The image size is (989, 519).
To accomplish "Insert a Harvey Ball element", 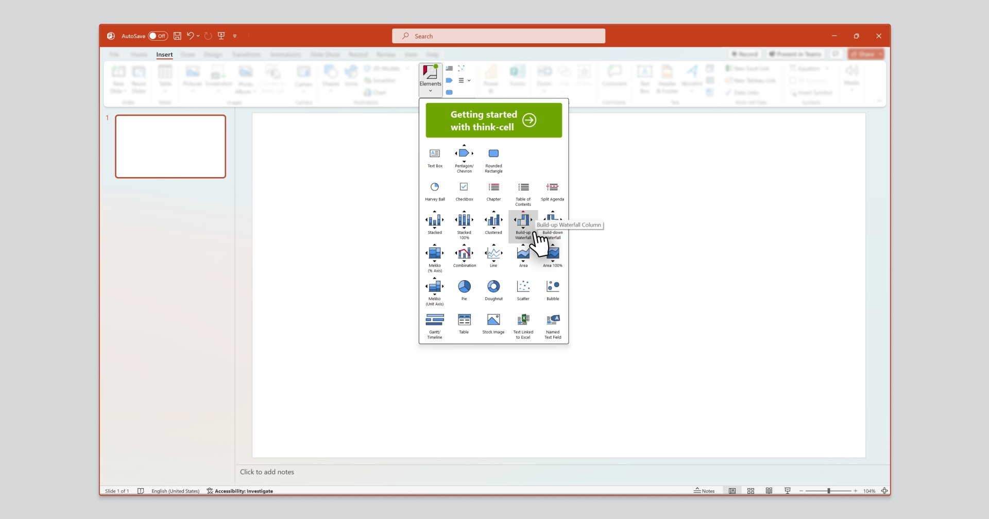I will click(435, 191).
